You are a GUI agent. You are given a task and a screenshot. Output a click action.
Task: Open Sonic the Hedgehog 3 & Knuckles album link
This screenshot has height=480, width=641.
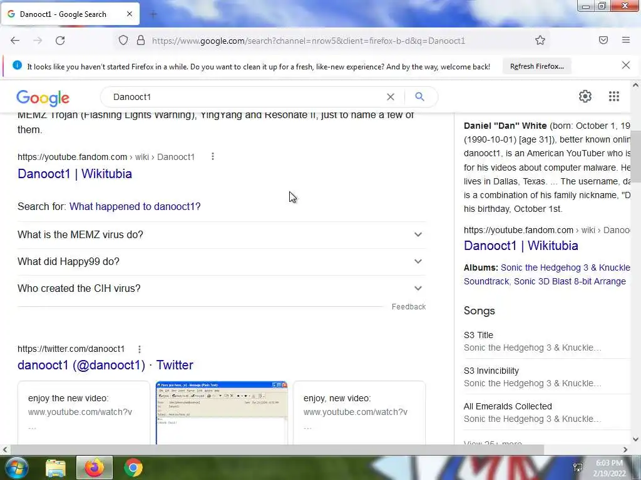pyautogui.click(x=565, y=267)
